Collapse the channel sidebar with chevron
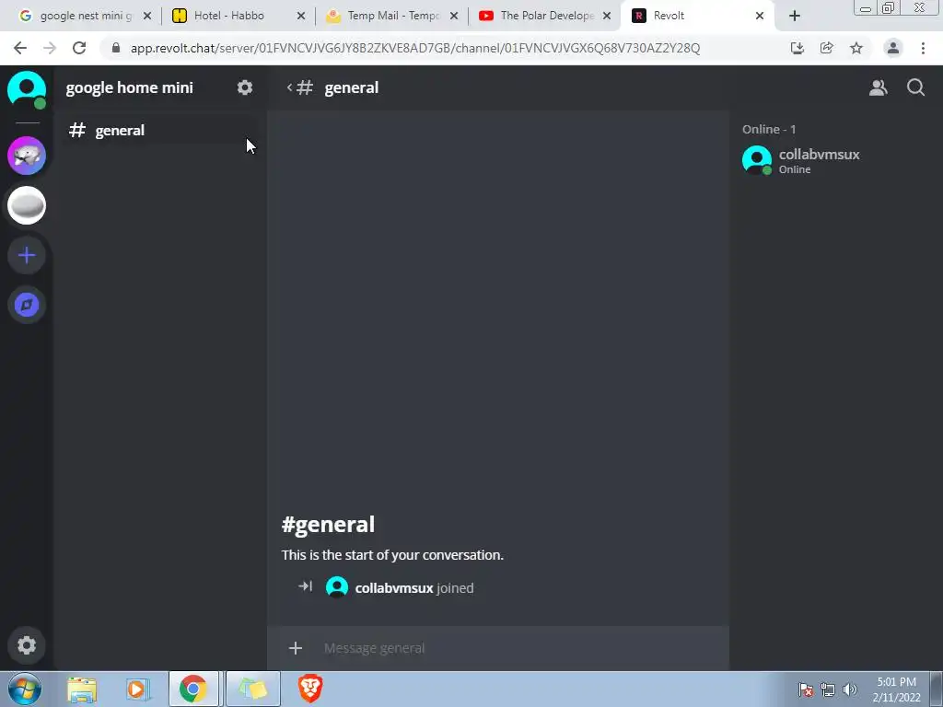 pos(289,87)
